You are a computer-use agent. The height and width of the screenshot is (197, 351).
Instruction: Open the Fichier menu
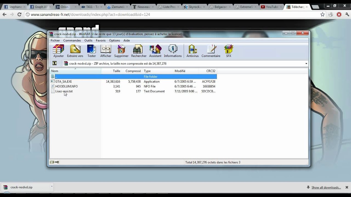pos(55,40)
